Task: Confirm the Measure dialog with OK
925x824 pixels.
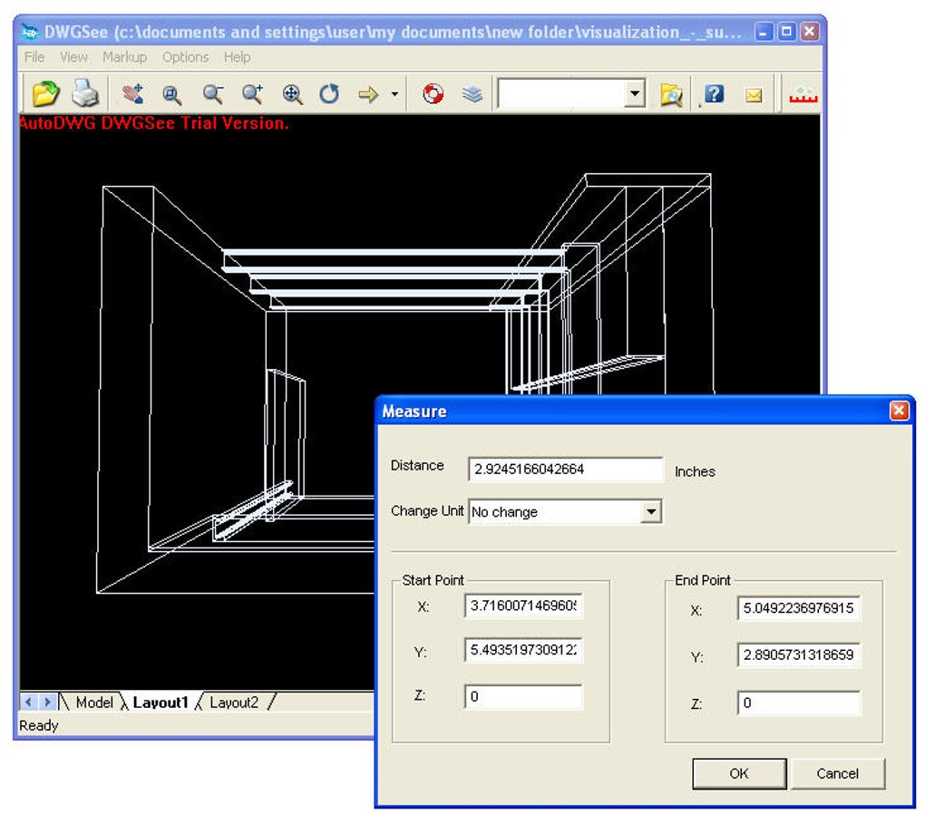Action: 739,773
